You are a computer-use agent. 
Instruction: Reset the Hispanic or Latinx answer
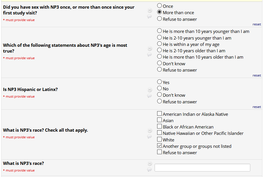click(x=257, y=107)
